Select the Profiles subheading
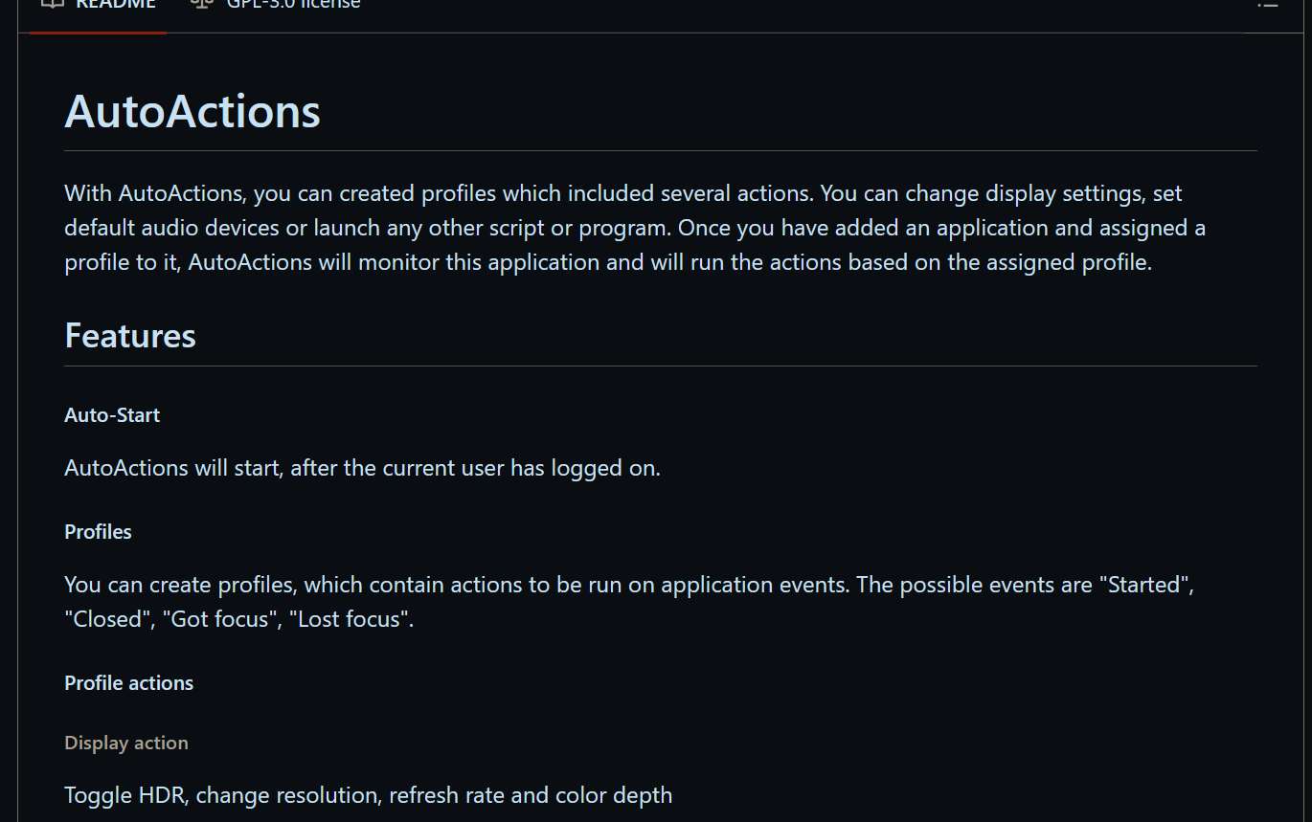1312x822 pixels. [x=98, y=532]
